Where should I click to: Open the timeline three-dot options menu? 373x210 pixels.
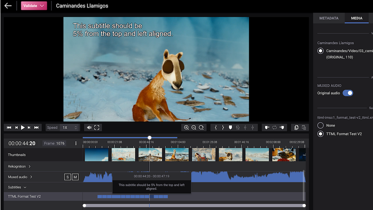[76, 143]
